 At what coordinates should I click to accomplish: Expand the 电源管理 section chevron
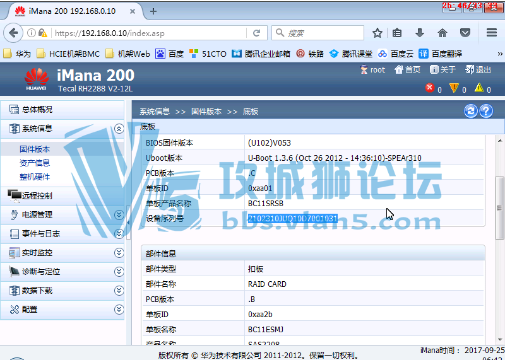click(119, 215)
